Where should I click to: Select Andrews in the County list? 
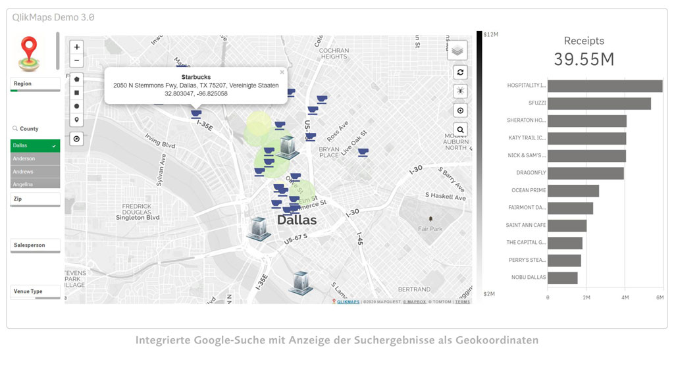[x=36, y=172]
